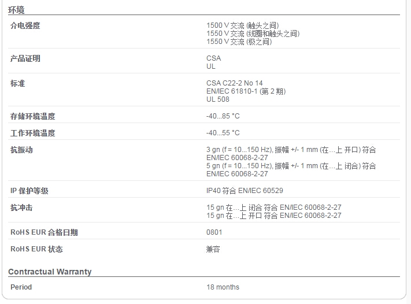Viewport: 411px width, 304px height.
Task: Click the IP 保护等级 label
Action: pos(29,191)
